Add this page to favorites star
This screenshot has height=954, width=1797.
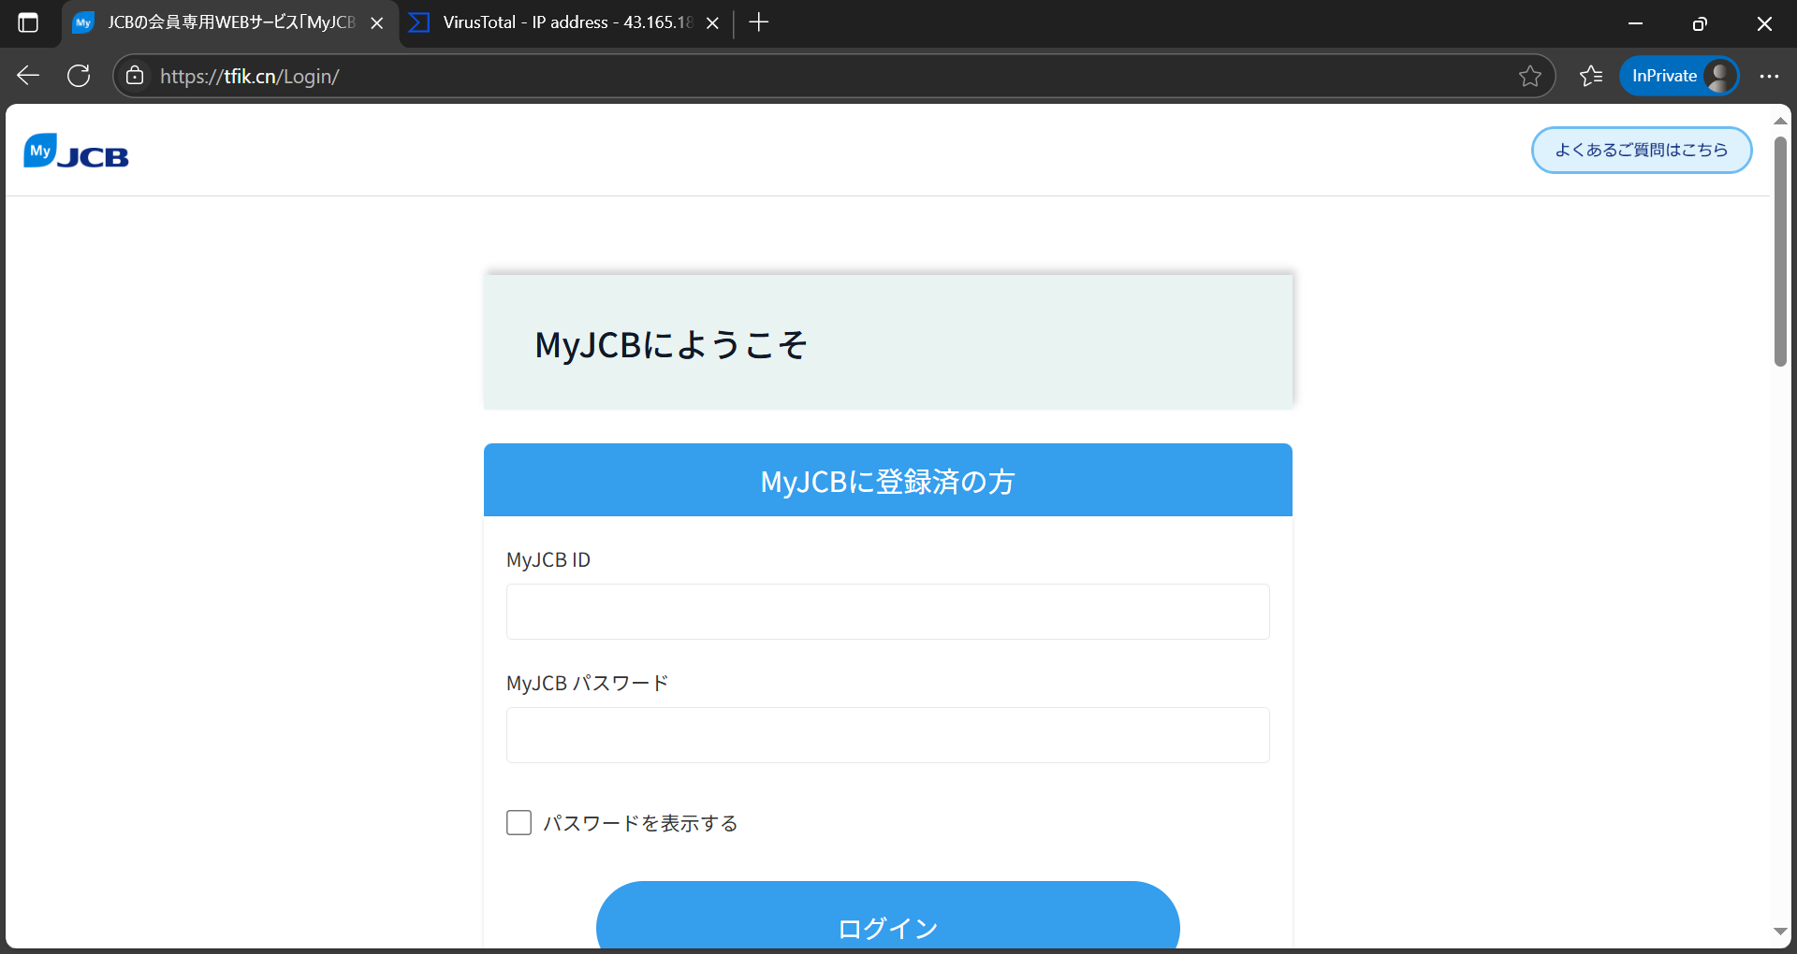[1530, 76]
